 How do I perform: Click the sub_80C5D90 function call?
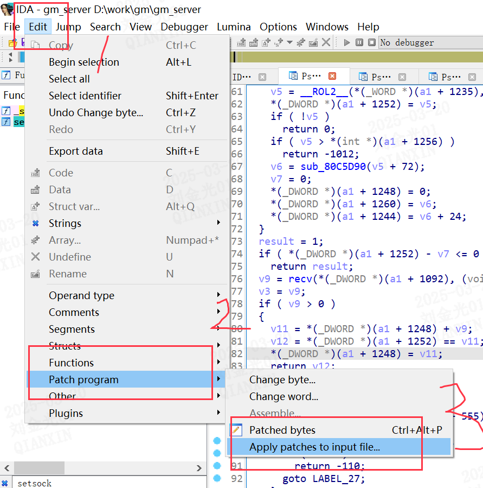pyautogui.click(x=333, y=167)
